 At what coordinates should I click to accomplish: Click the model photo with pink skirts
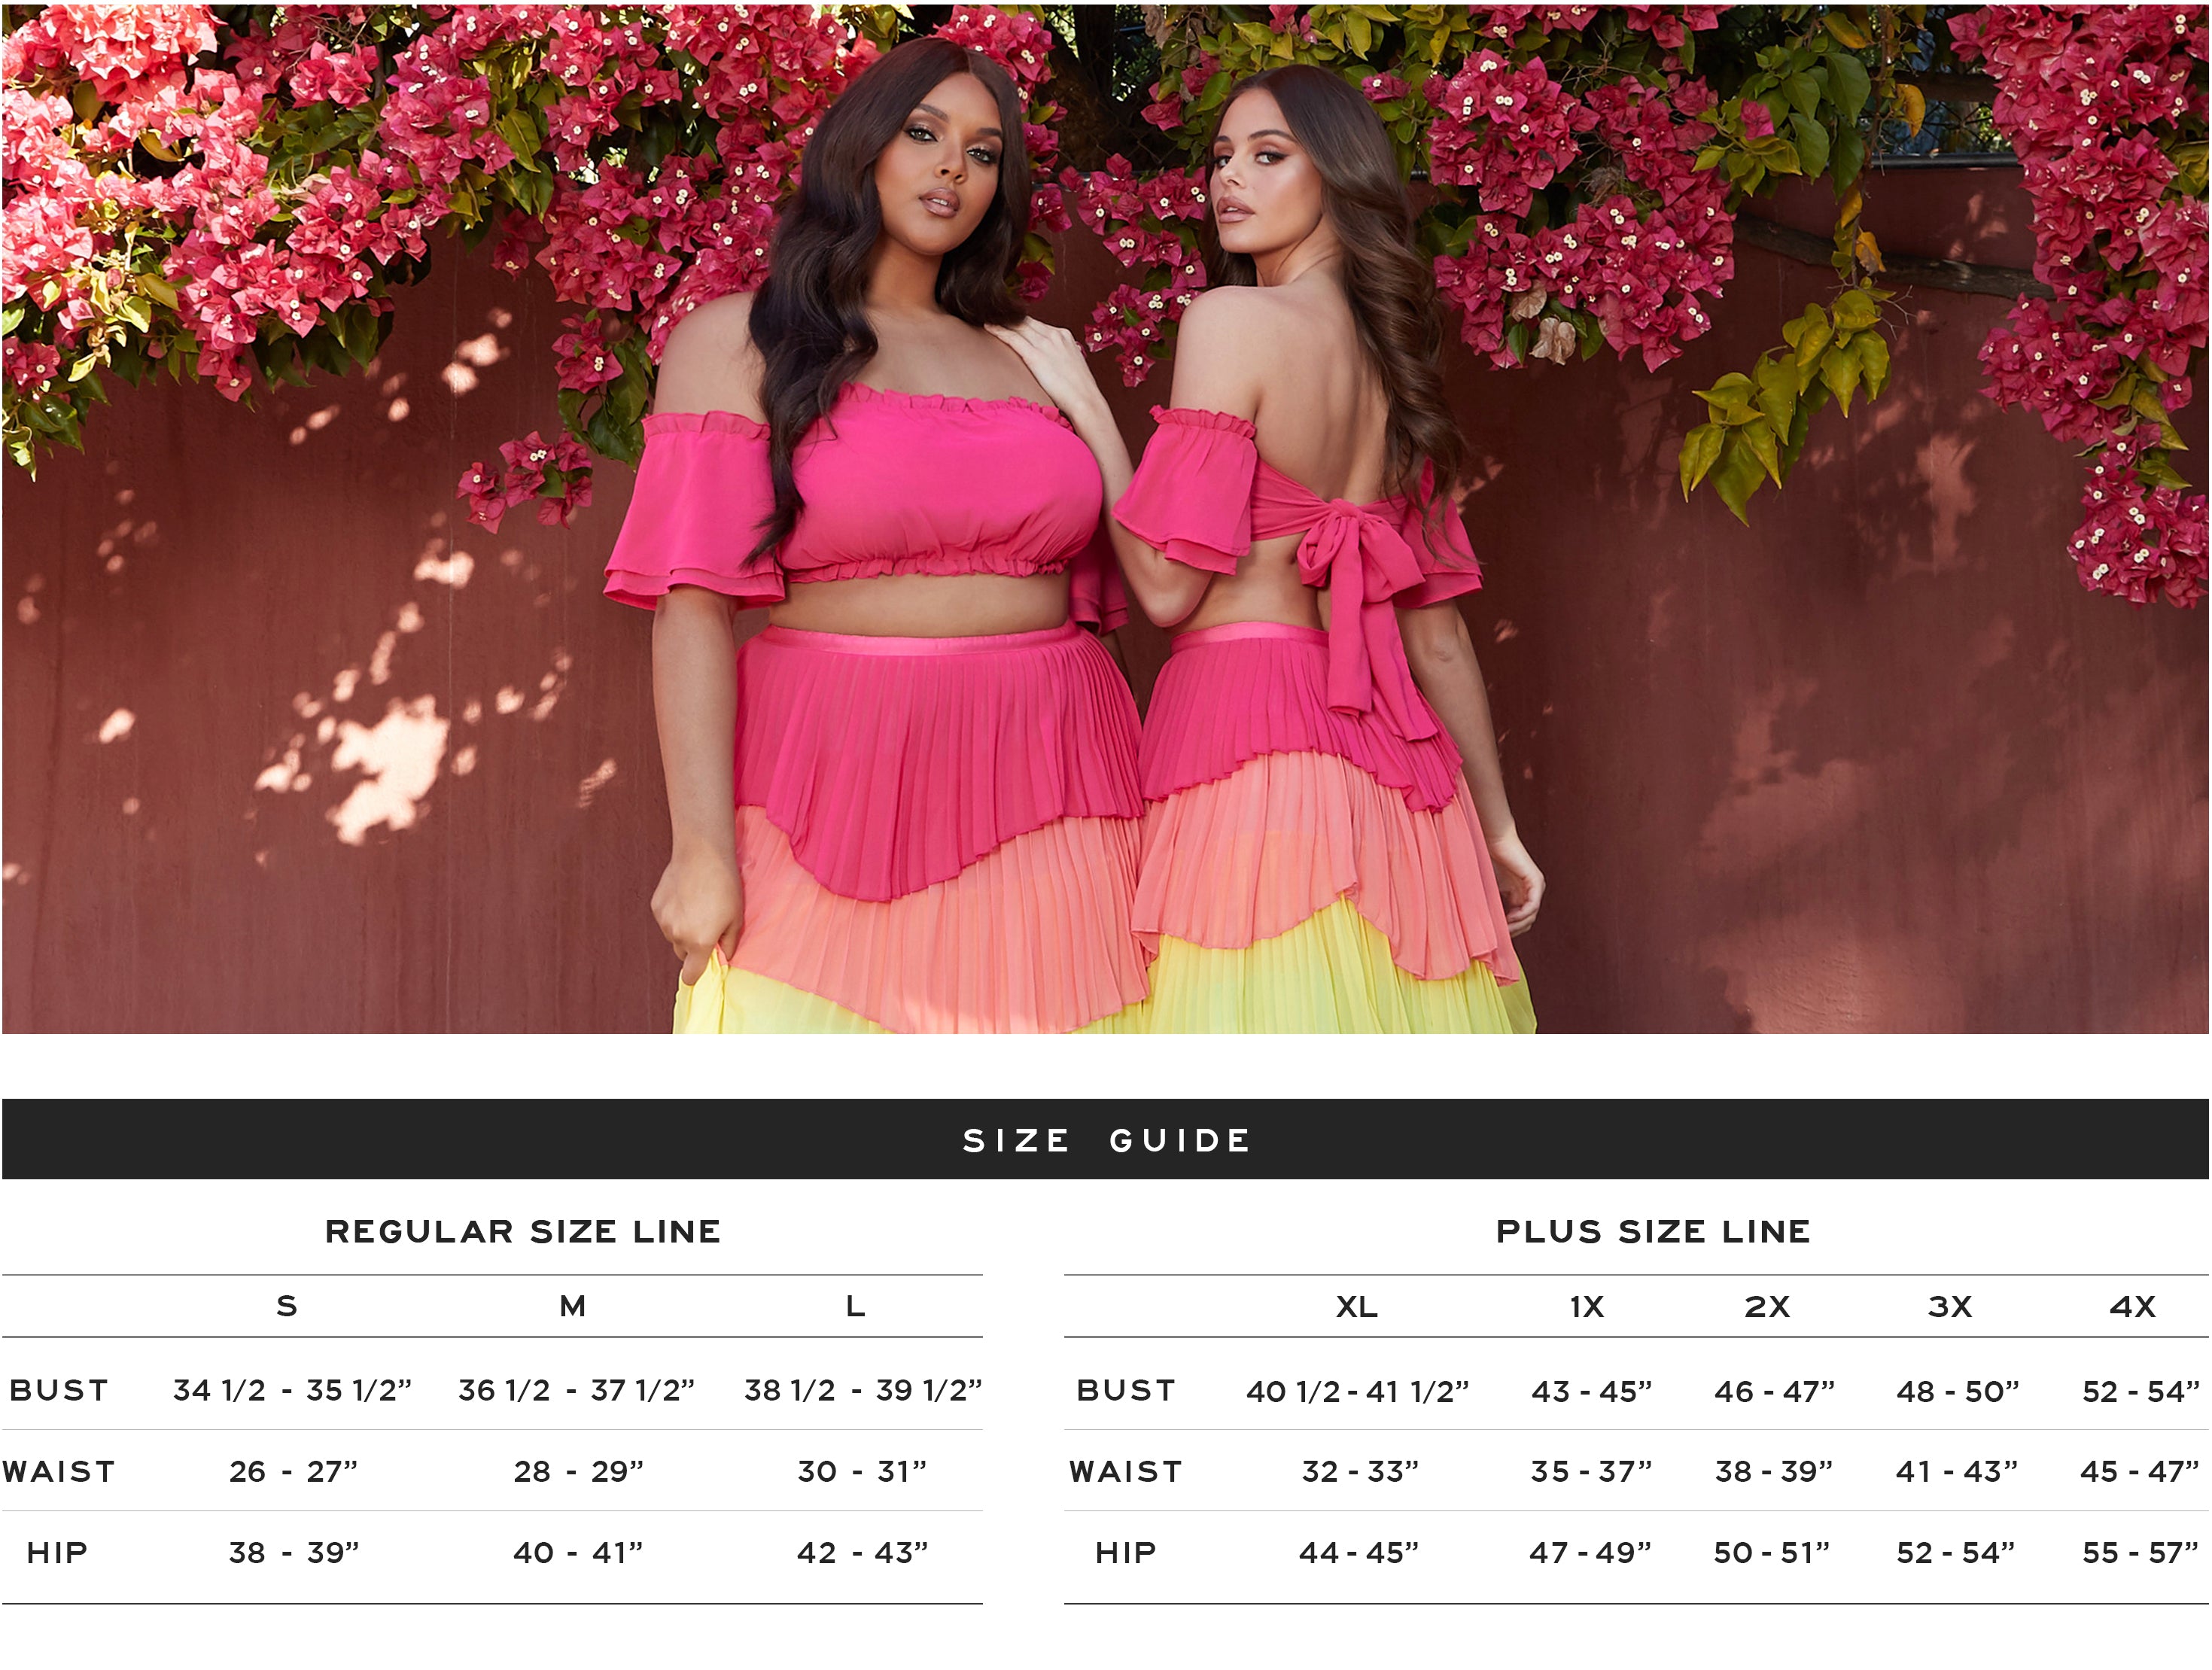coord(1106,518)
